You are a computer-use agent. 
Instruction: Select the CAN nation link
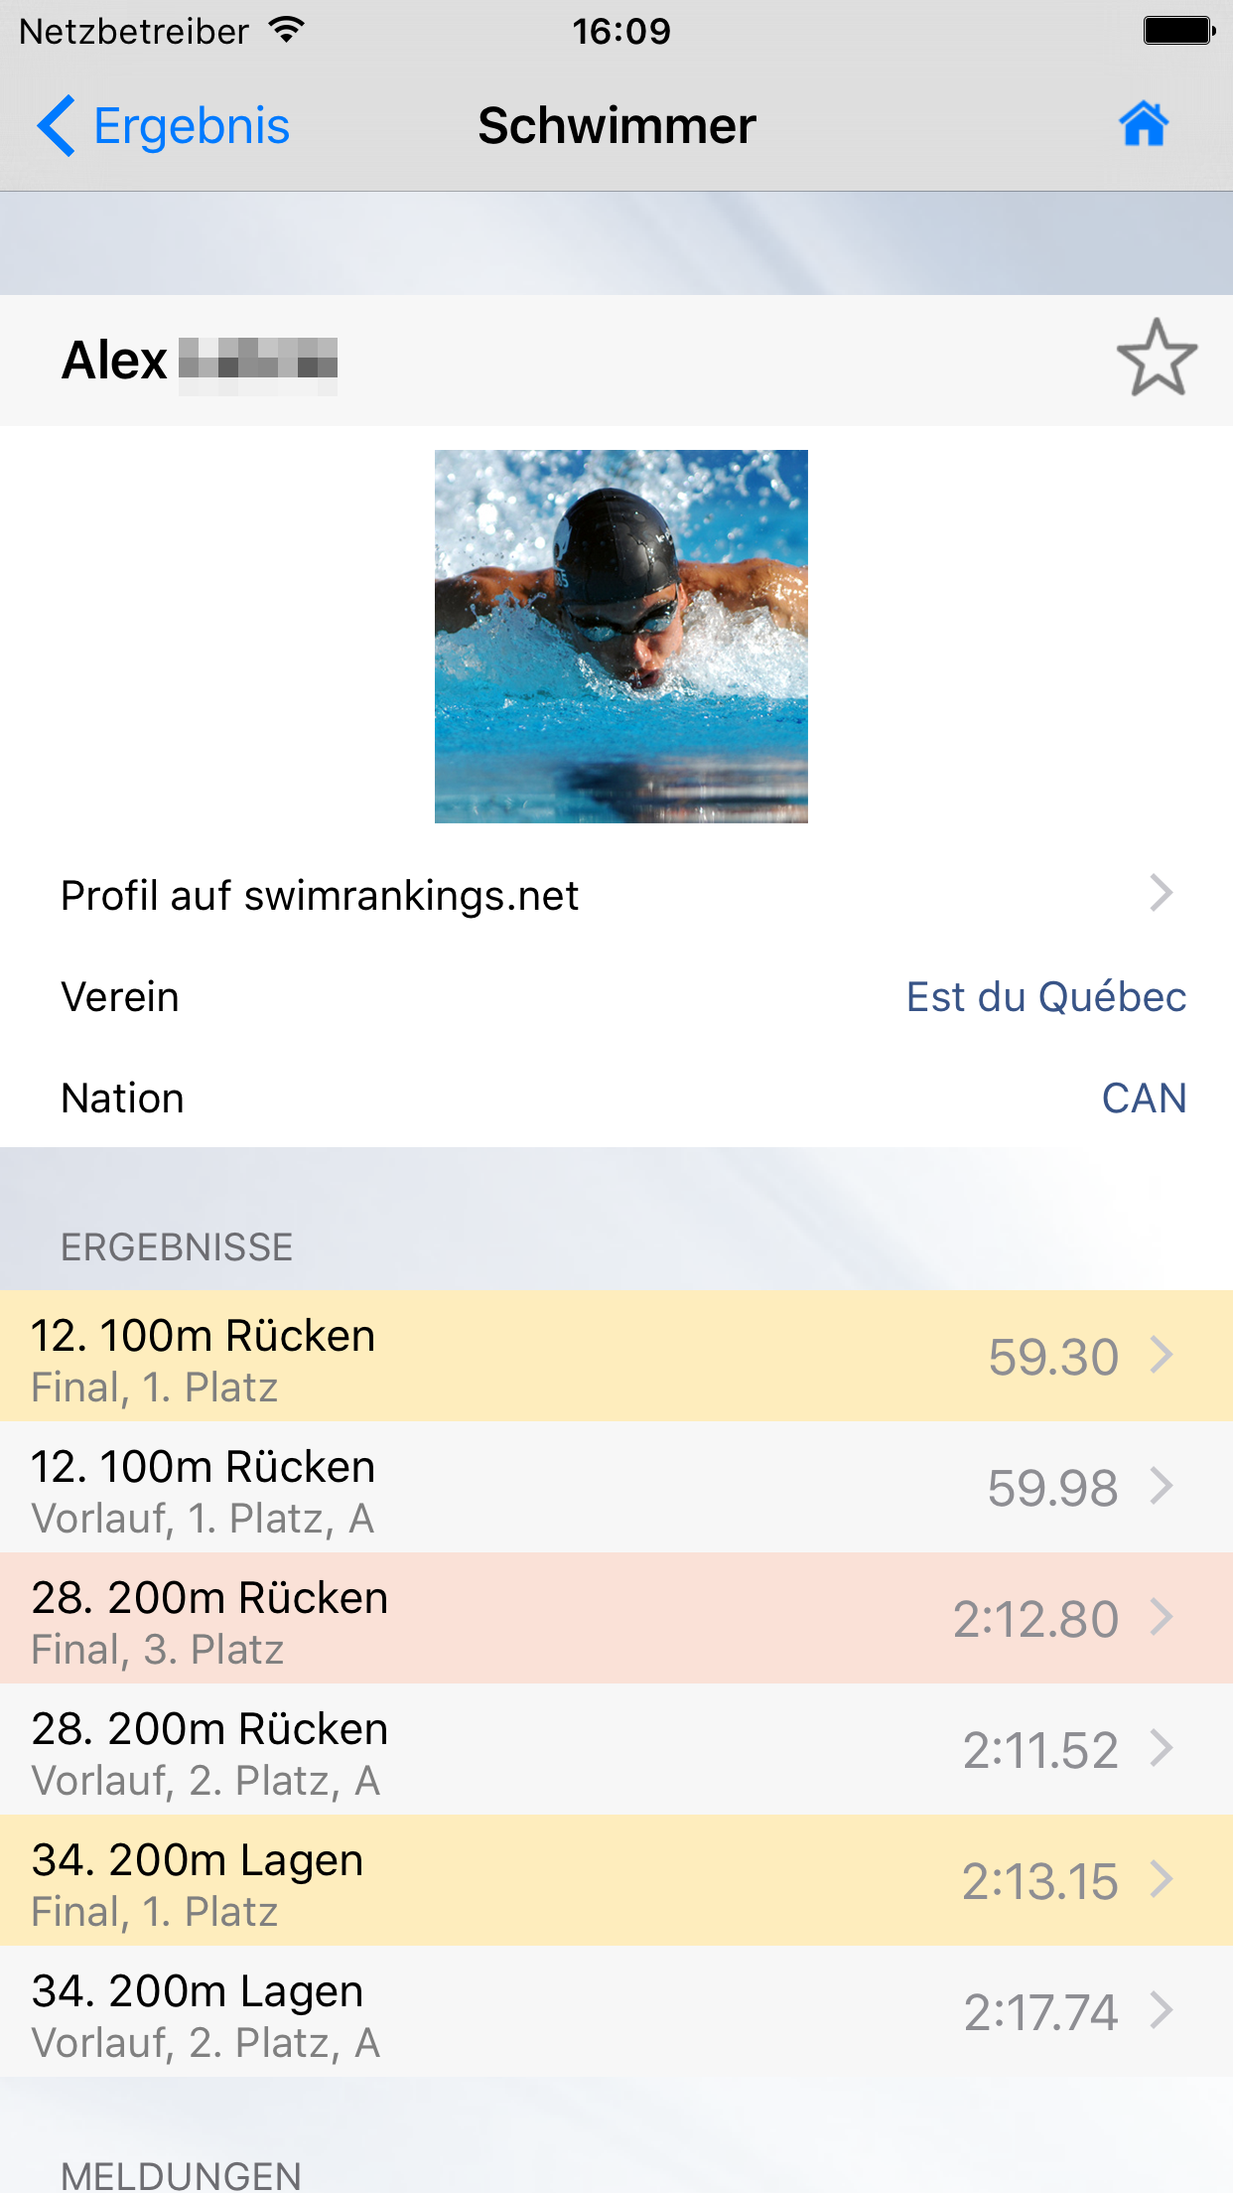pos(1144,1098)
